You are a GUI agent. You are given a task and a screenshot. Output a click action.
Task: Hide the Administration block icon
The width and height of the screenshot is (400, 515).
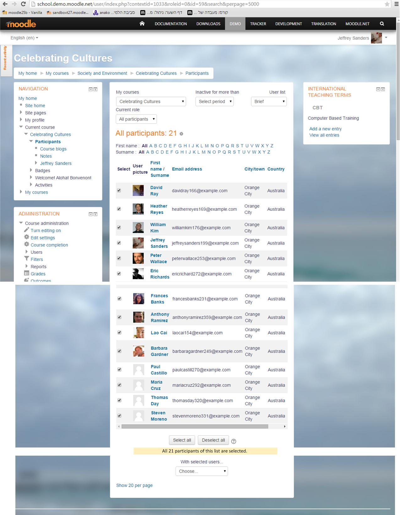[90, 214]
